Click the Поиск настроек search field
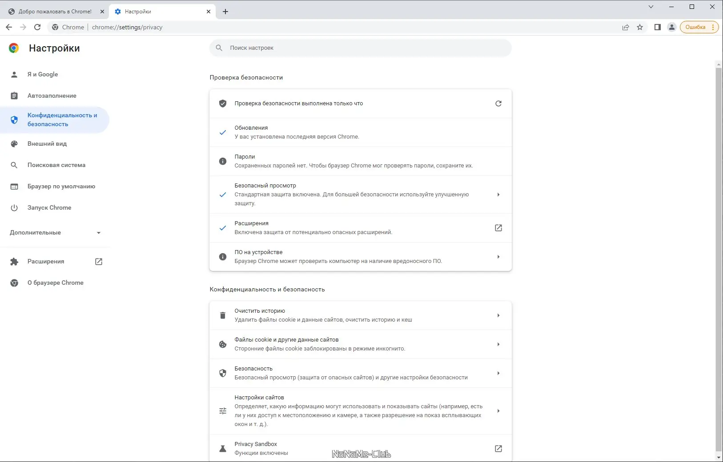 pos(360,48)
